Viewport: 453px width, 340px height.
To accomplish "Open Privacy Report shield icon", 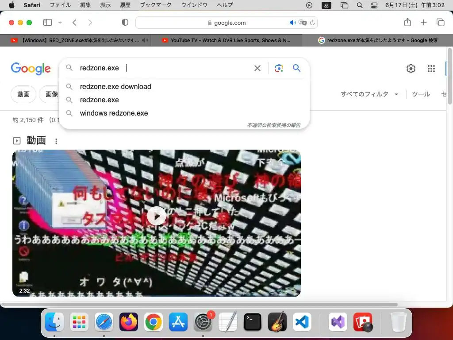I will click(125, 23).
